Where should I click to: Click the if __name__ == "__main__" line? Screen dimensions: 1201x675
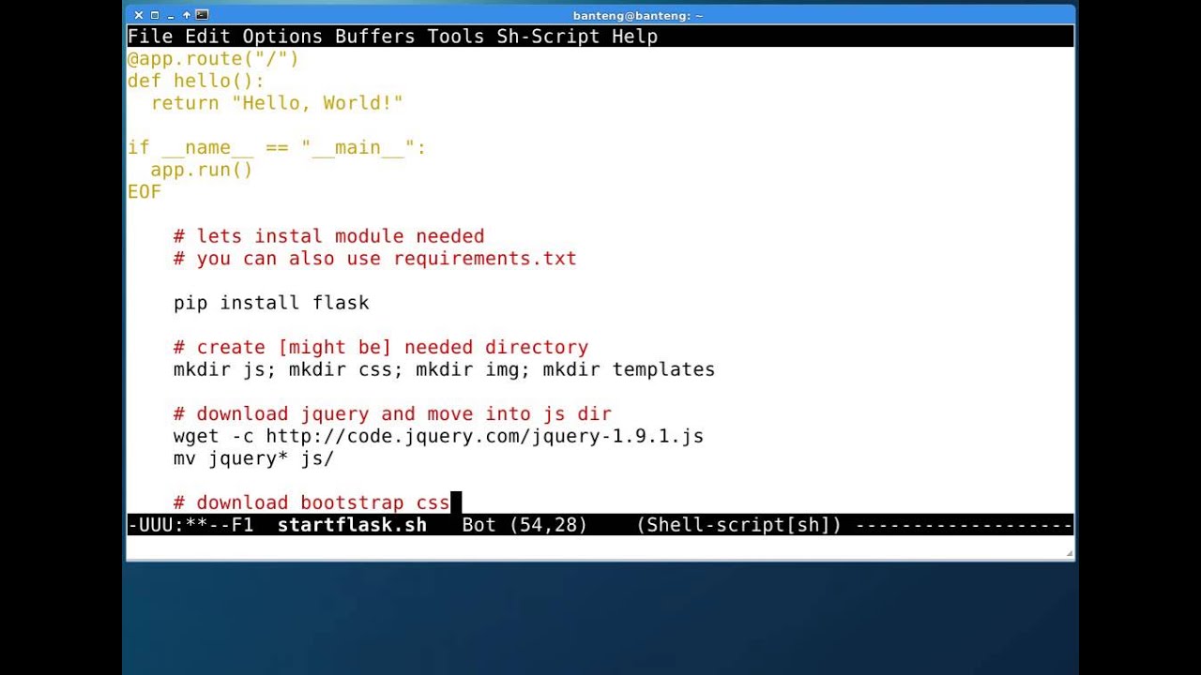pyautogui.click(x=277, y=148)
